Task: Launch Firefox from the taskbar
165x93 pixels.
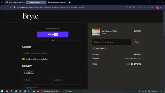Action: (x=11, y=91)
